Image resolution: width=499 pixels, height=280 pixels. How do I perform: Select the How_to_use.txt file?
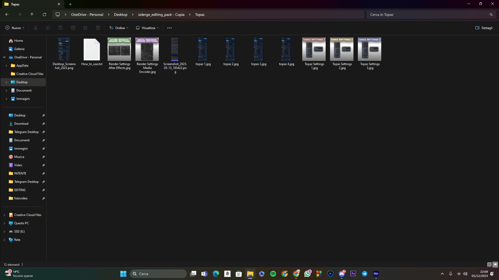pyautogui.click(x=92, y=52)
